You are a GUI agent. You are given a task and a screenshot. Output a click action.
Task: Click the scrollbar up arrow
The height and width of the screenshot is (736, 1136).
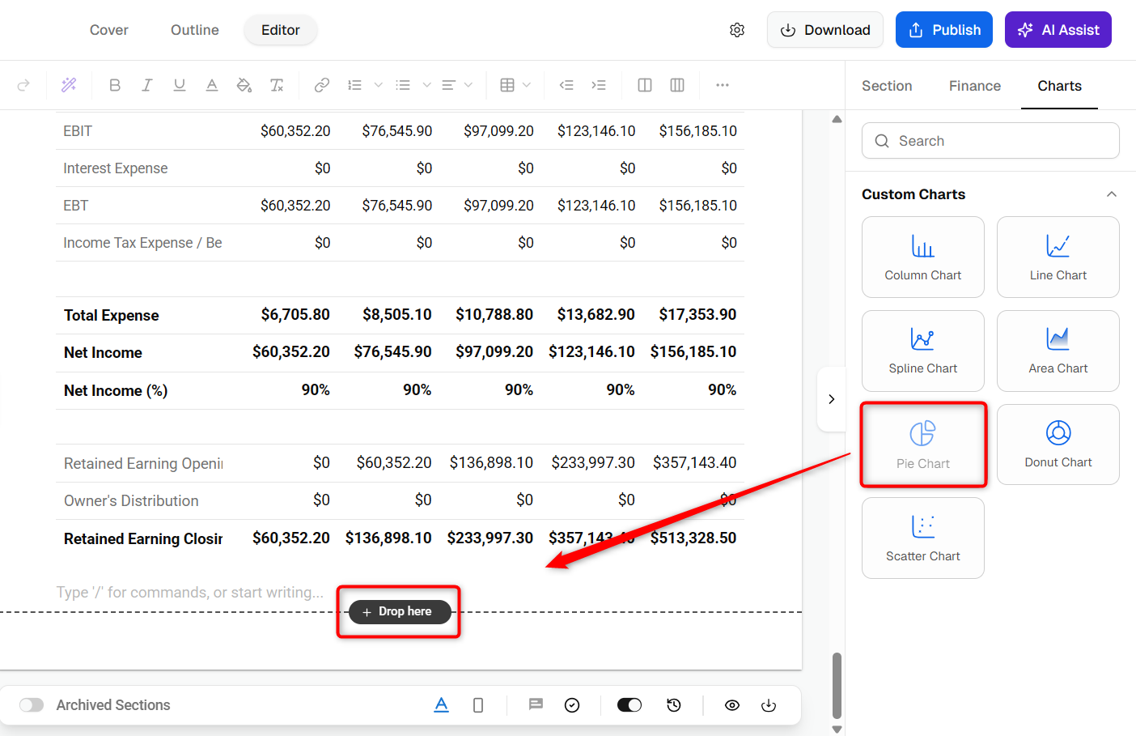click(837, 119)
